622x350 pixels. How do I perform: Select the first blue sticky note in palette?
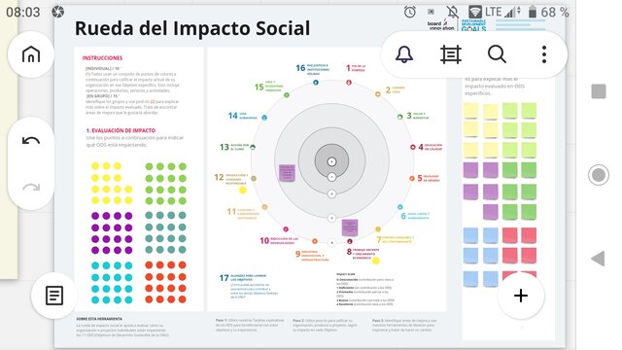tap(470, 235)
